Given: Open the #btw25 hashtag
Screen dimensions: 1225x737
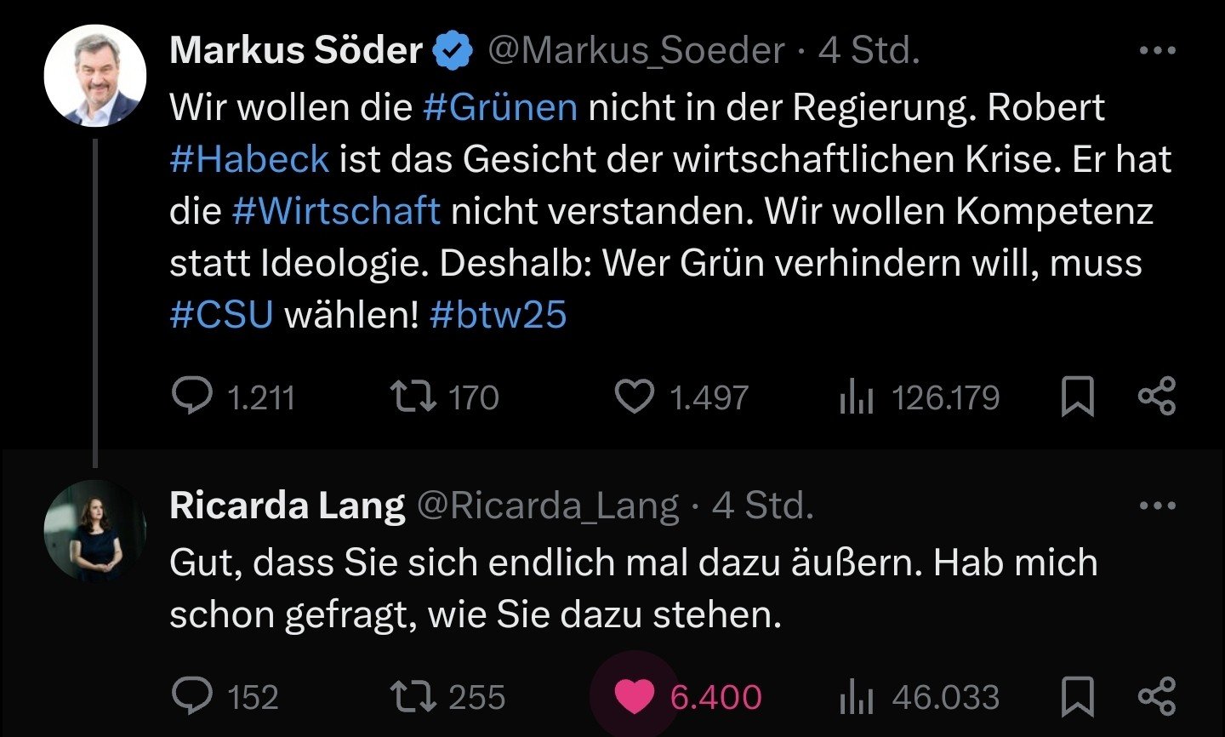Looking at the screenshot, I should [x=499, y=315].
